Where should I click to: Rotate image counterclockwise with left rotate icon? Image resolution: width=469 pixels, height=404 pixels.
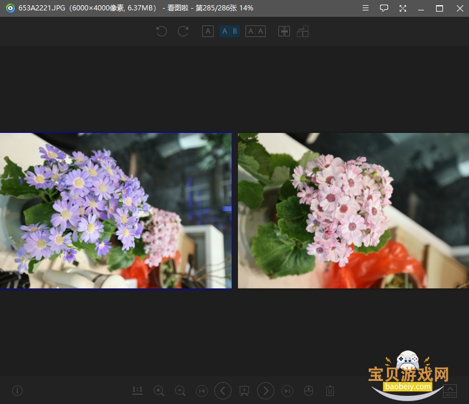click(x=162, y=31)
